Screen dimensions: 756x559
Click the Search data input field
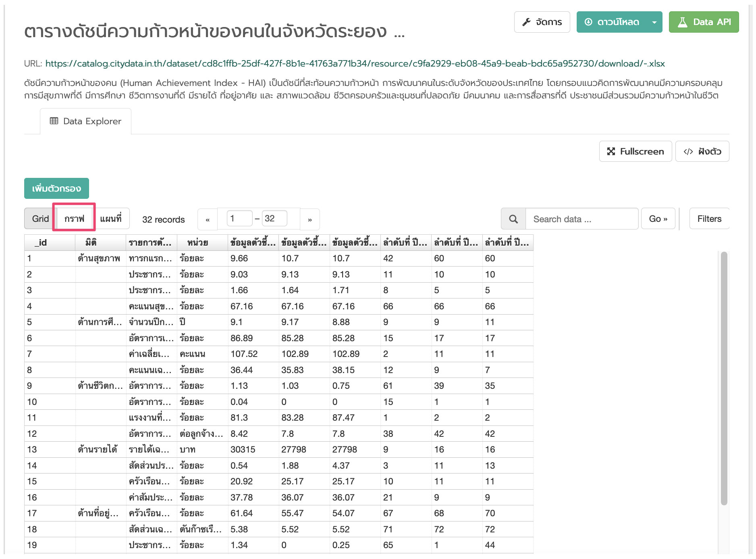582,219
